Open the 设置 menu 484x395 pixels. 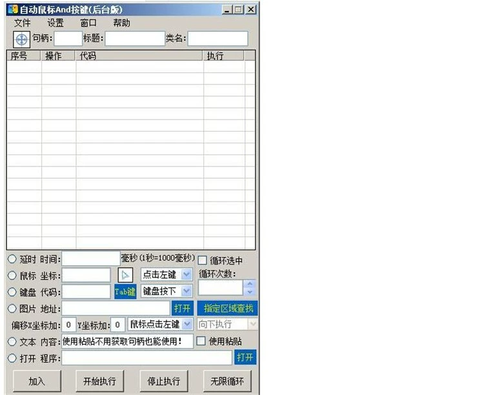pyautogui.click(x=55, y=23)
